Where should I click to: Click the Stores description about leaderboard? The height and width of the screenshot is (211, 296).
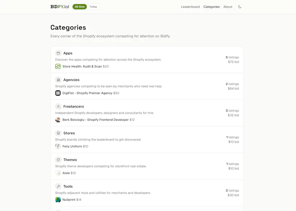click(98, 140)
